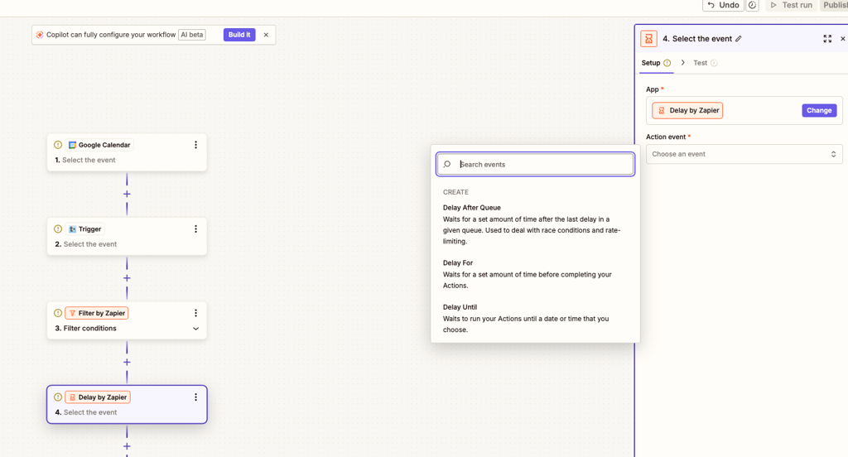Click the Delay by Zapier app chip in panel
The width and height of the screenshot is (848, 457).
pyautogui.click(x=687, y=110)
